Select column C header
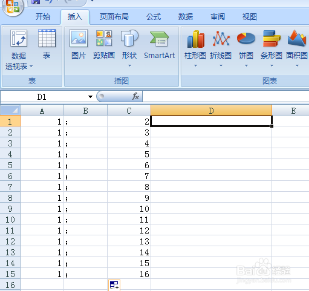309x291 pixels. (x=129, y=111)
